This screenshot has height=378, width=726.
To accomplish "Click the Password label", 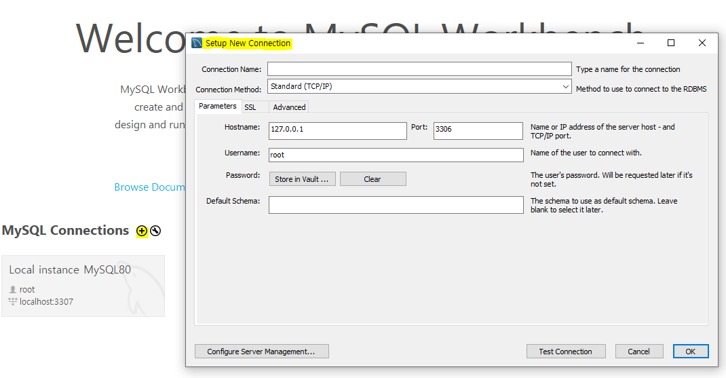I will [x=243, y=175].
